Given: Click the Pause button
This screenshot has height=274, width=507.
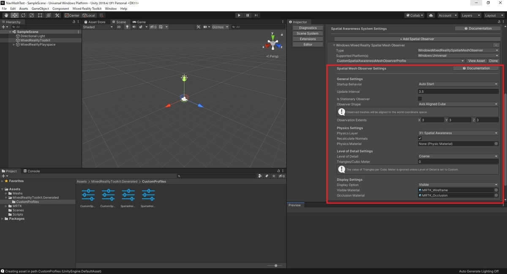Looking at the screenshot, I should click(x=248, y=15).
